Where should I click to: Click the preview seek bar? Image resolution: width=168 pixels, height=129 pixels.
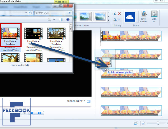[x=45, y=107]
